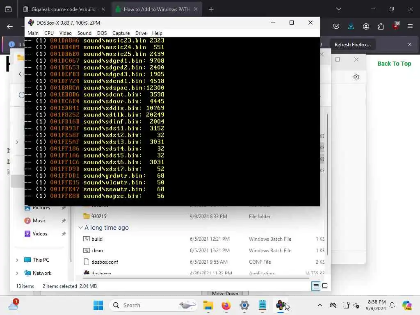Open Windows Start menu
This screenshot has width=420, height=315.
point(98,305)
